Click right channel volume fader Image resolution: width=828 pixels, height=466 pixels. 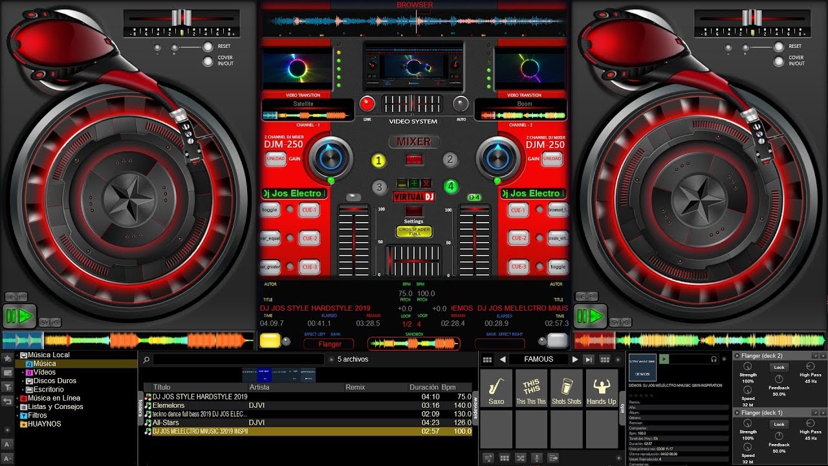pos(474,241)
